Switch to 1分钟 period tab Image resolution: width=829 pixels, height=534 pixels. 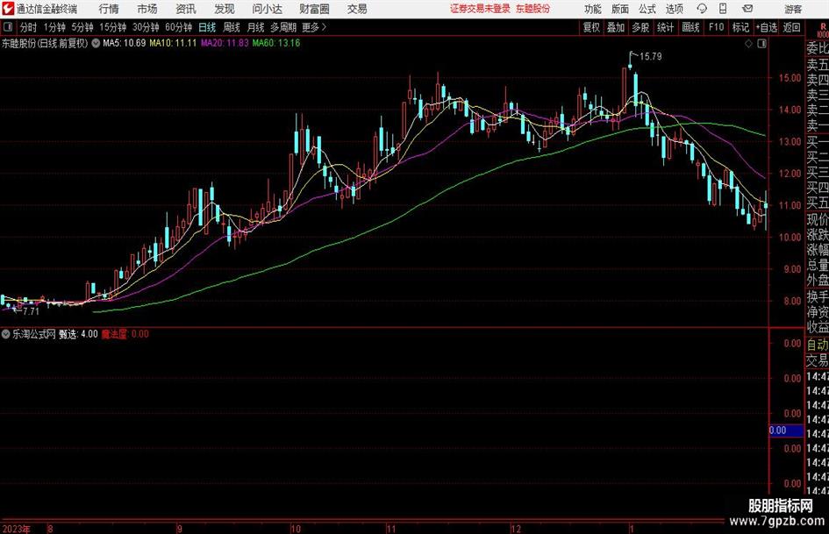click(54, 27)
